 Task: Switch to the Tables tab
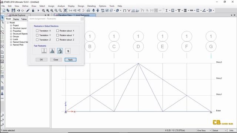(x=24, y=19)
